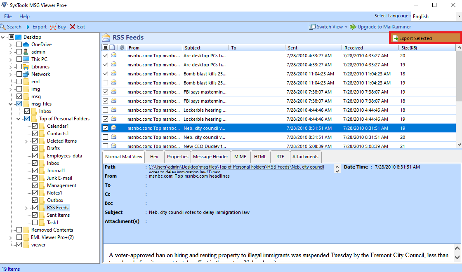Click the Export arrow icon in toolbar
The height and width of the screenshot is (272, 462).
coord(28,27)
